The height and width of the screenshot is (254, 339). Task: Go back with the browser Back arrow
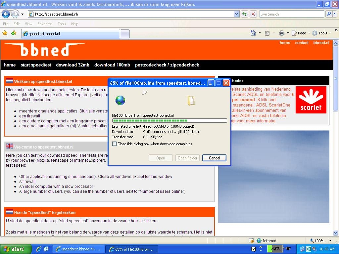coord(6,14)
